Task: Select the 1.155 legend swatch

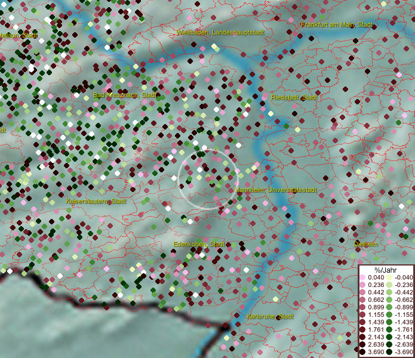Action: tap(363, 314)
